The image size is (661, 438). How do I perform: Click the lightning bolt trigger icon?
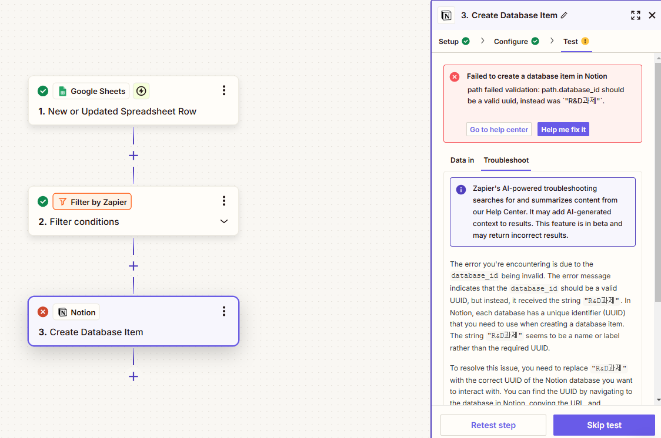point(141,91)
